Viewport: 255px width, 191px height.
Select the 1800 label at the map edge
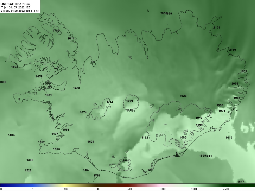(3, 82)
